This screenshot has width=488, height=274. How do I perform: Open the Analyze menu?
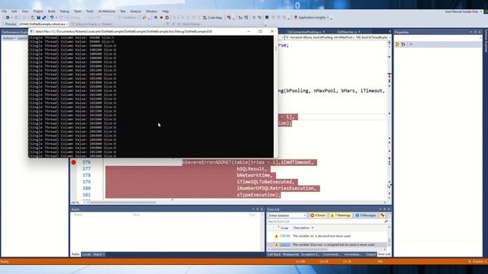[136, 11]
